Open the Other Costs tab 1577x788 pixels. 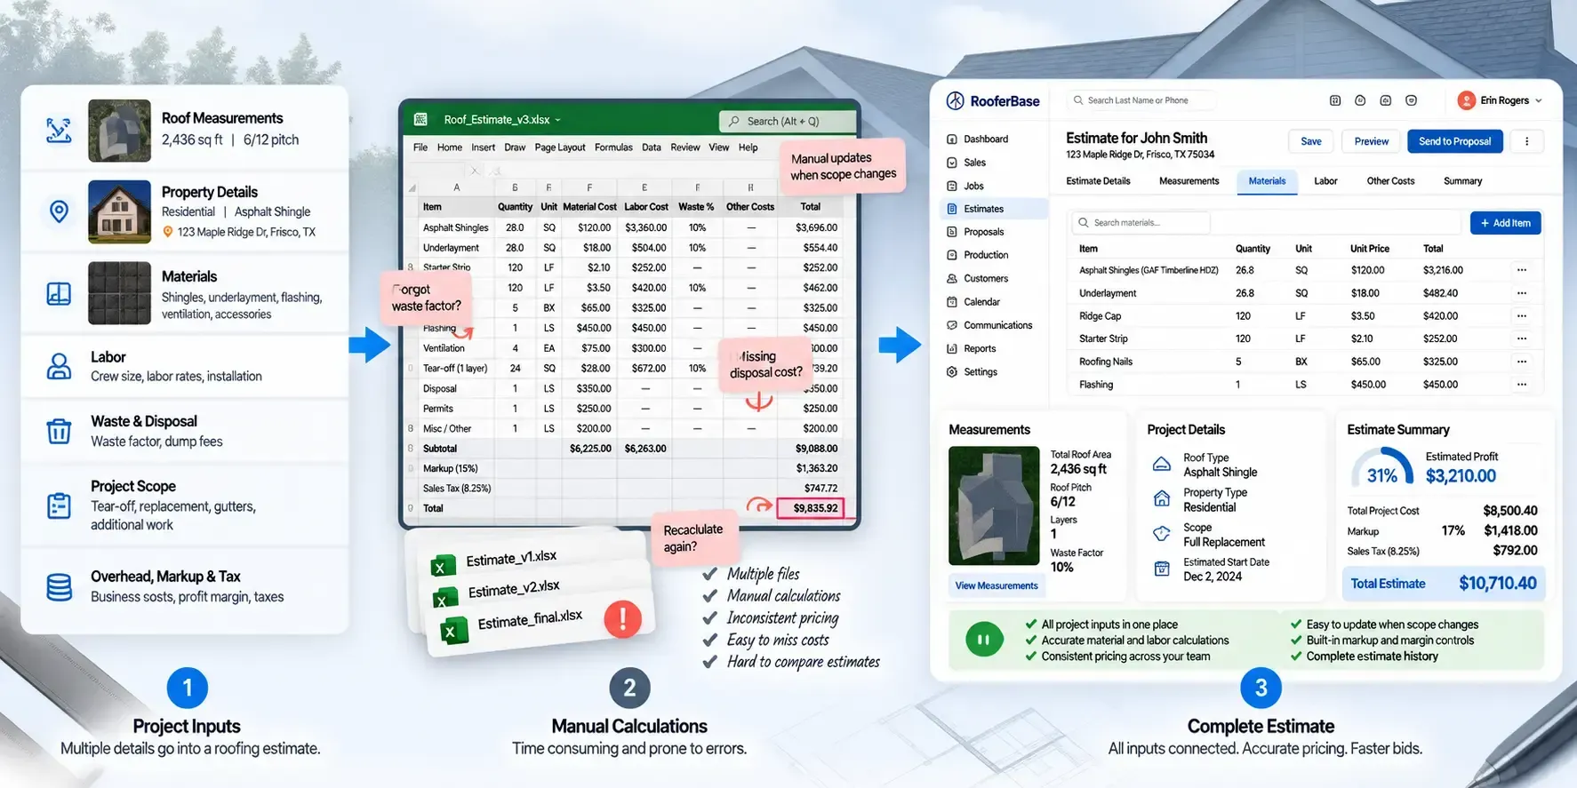coord(1390,181)
